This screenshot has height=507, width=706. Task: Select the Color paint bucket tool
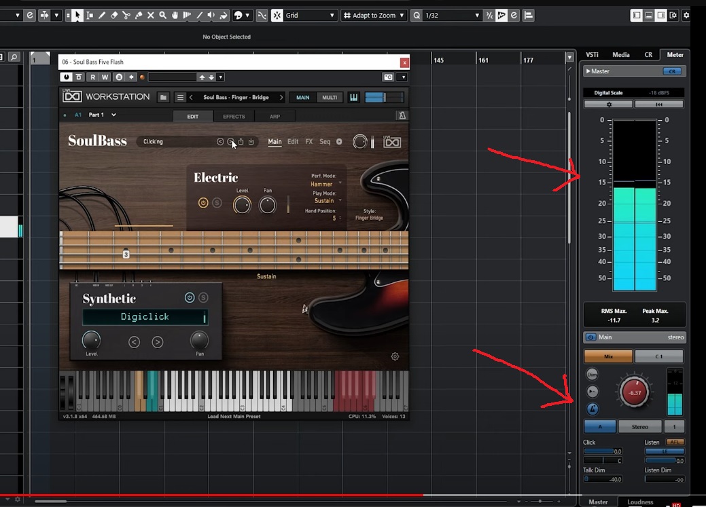point(224,16)
